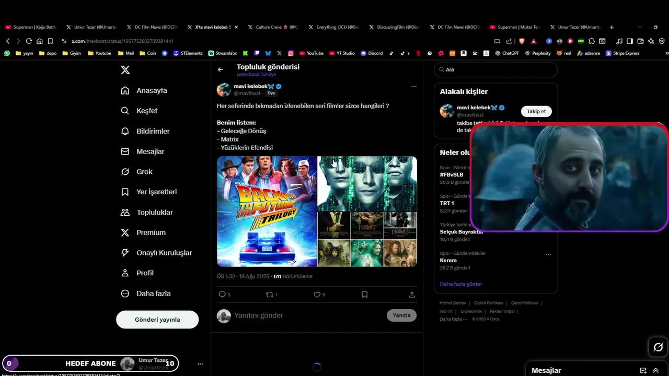The image size is (669, 376).
Task: Click browser home button
Action: click(x=40, y=41)
